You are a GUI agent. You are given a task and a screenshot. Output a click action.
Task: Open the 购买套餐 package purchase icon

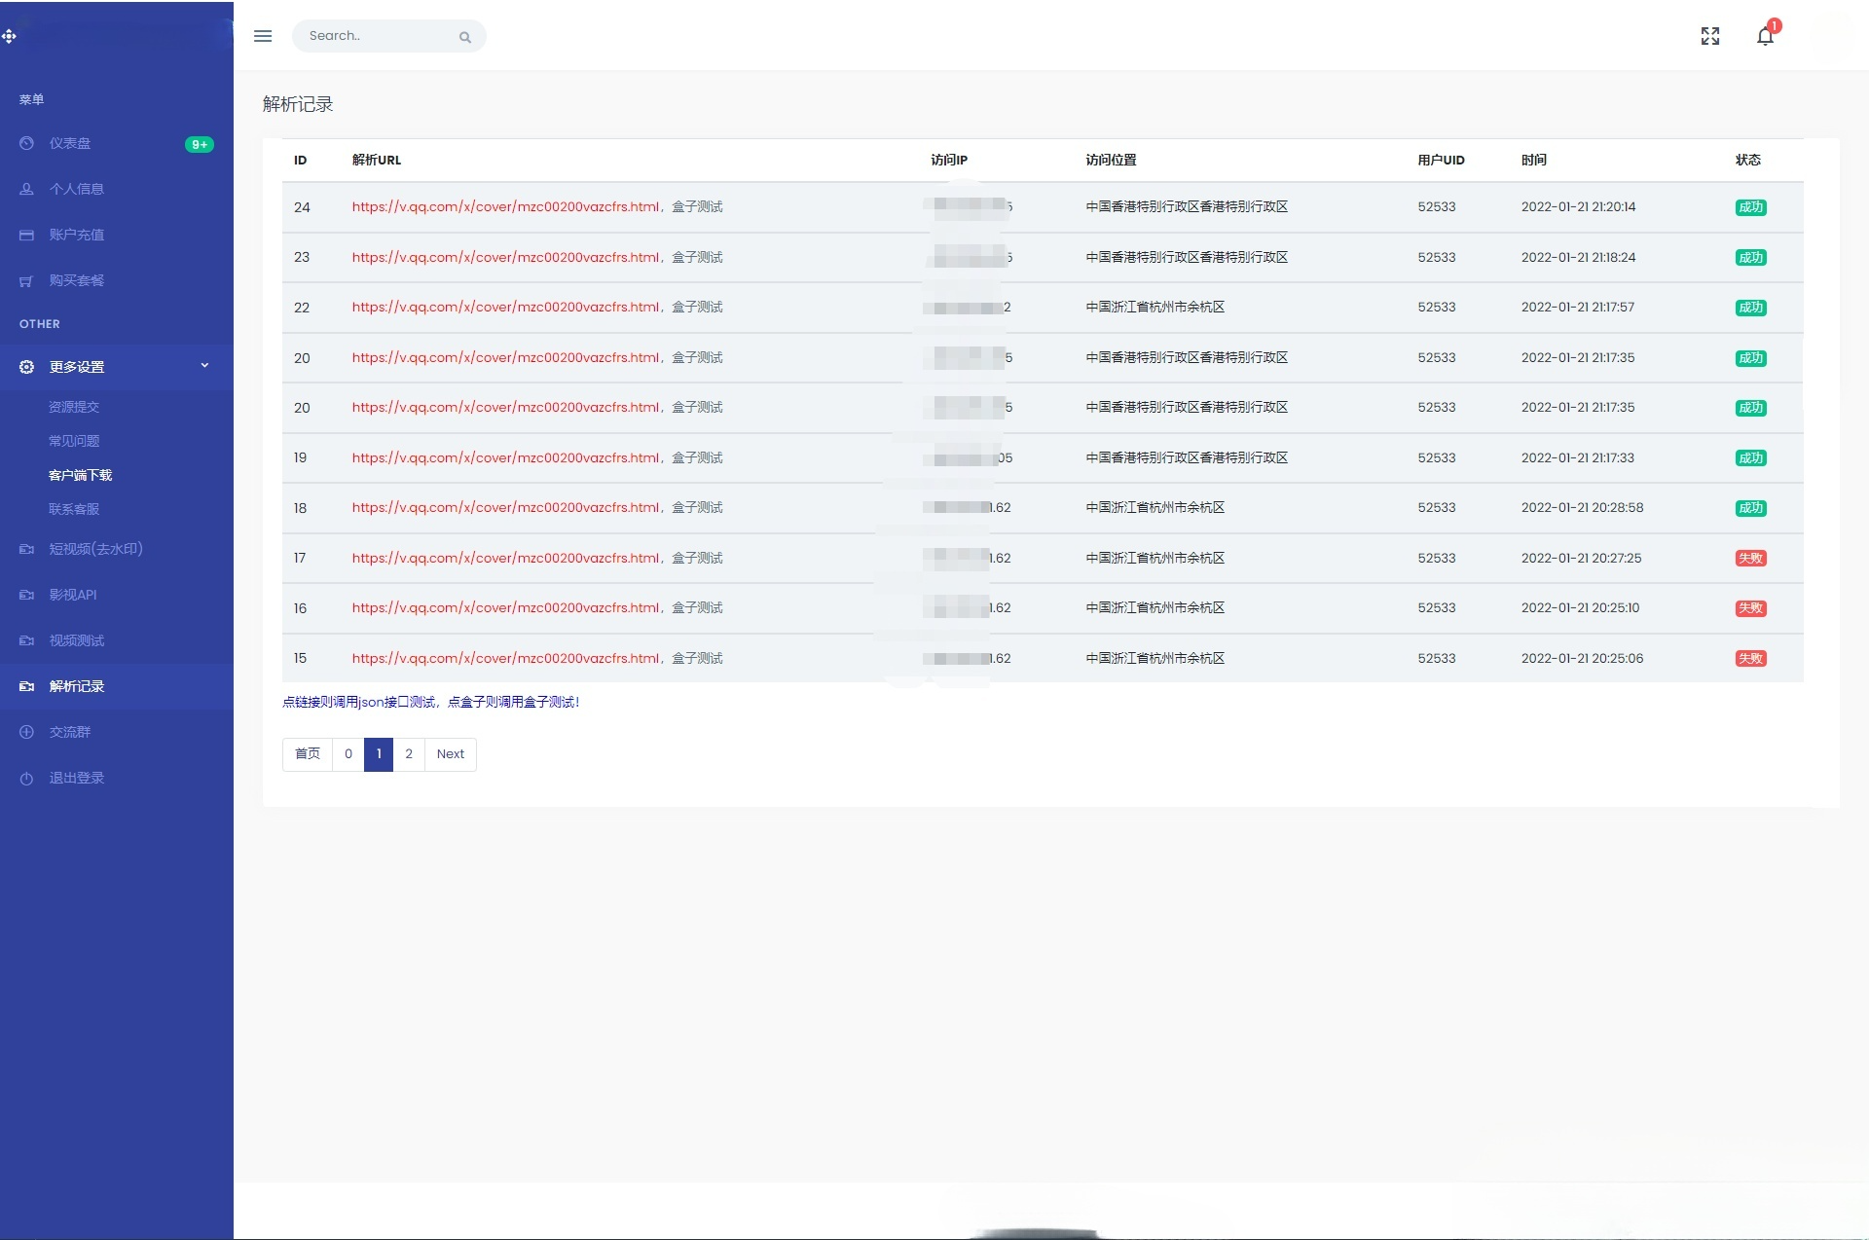click(25, 280)
